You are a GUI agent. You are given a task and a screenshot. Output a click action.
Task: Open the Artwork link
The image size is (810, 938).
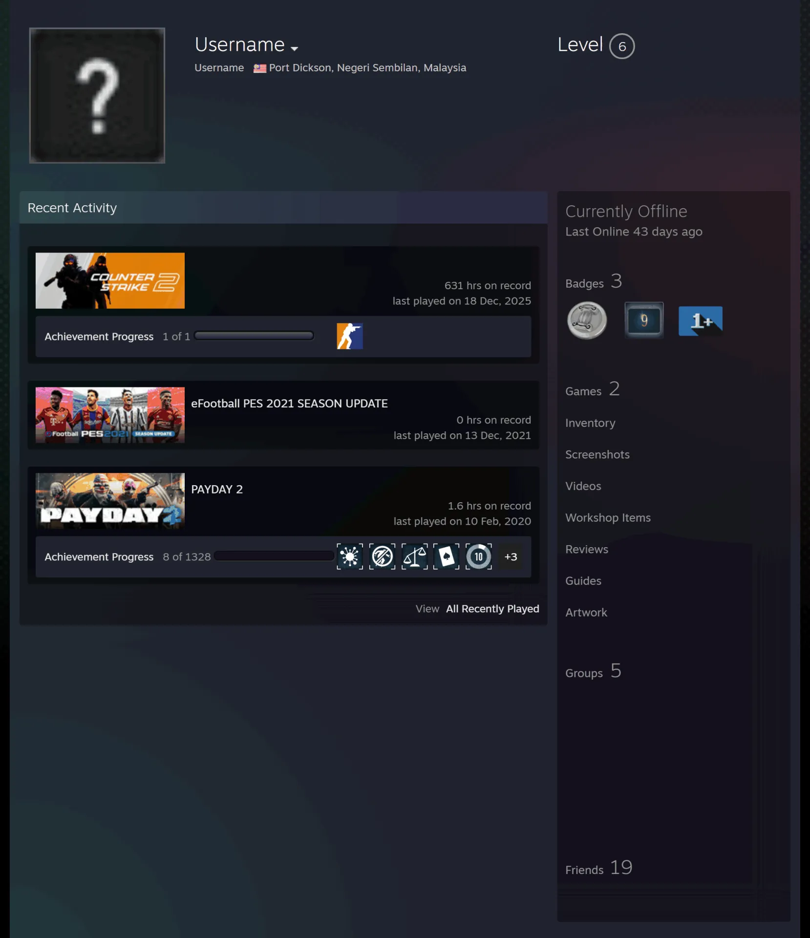(586, 613)
